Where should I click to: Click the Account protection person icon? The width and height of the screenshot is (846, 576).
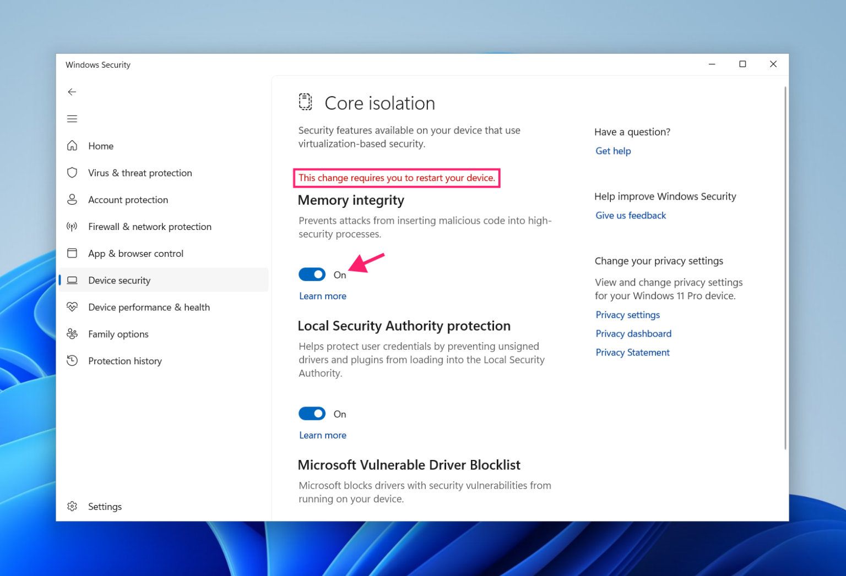click(72, 200)
